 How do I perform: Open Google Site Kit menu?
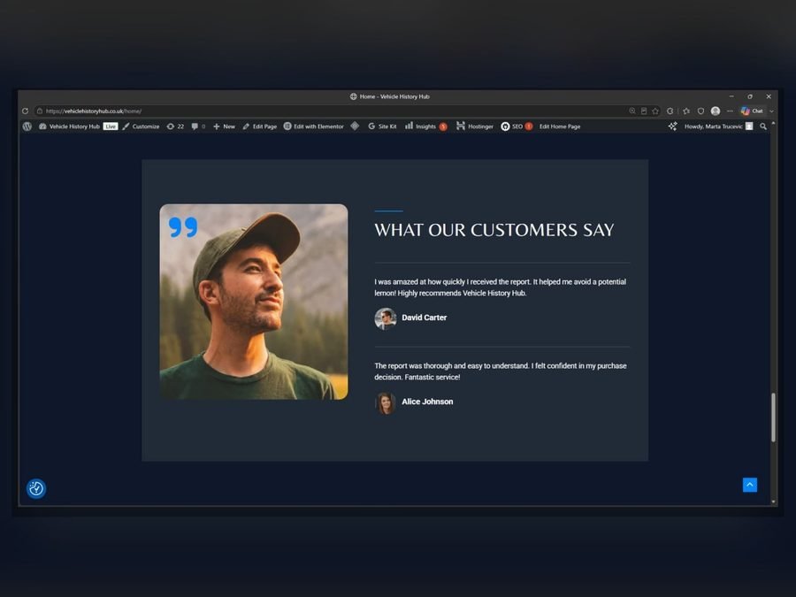(382, 126)
